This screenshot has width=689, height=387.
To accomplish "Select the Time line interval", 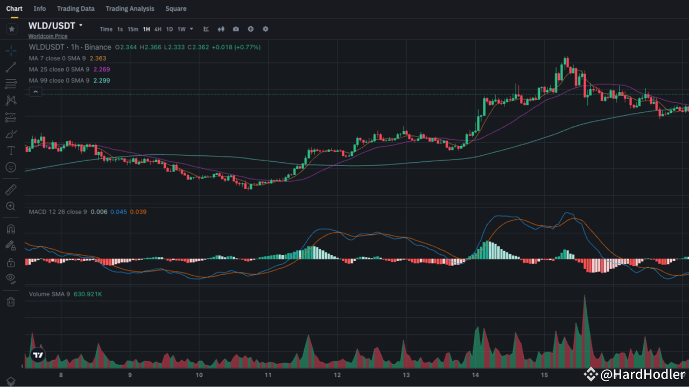I will coord(106,29).
